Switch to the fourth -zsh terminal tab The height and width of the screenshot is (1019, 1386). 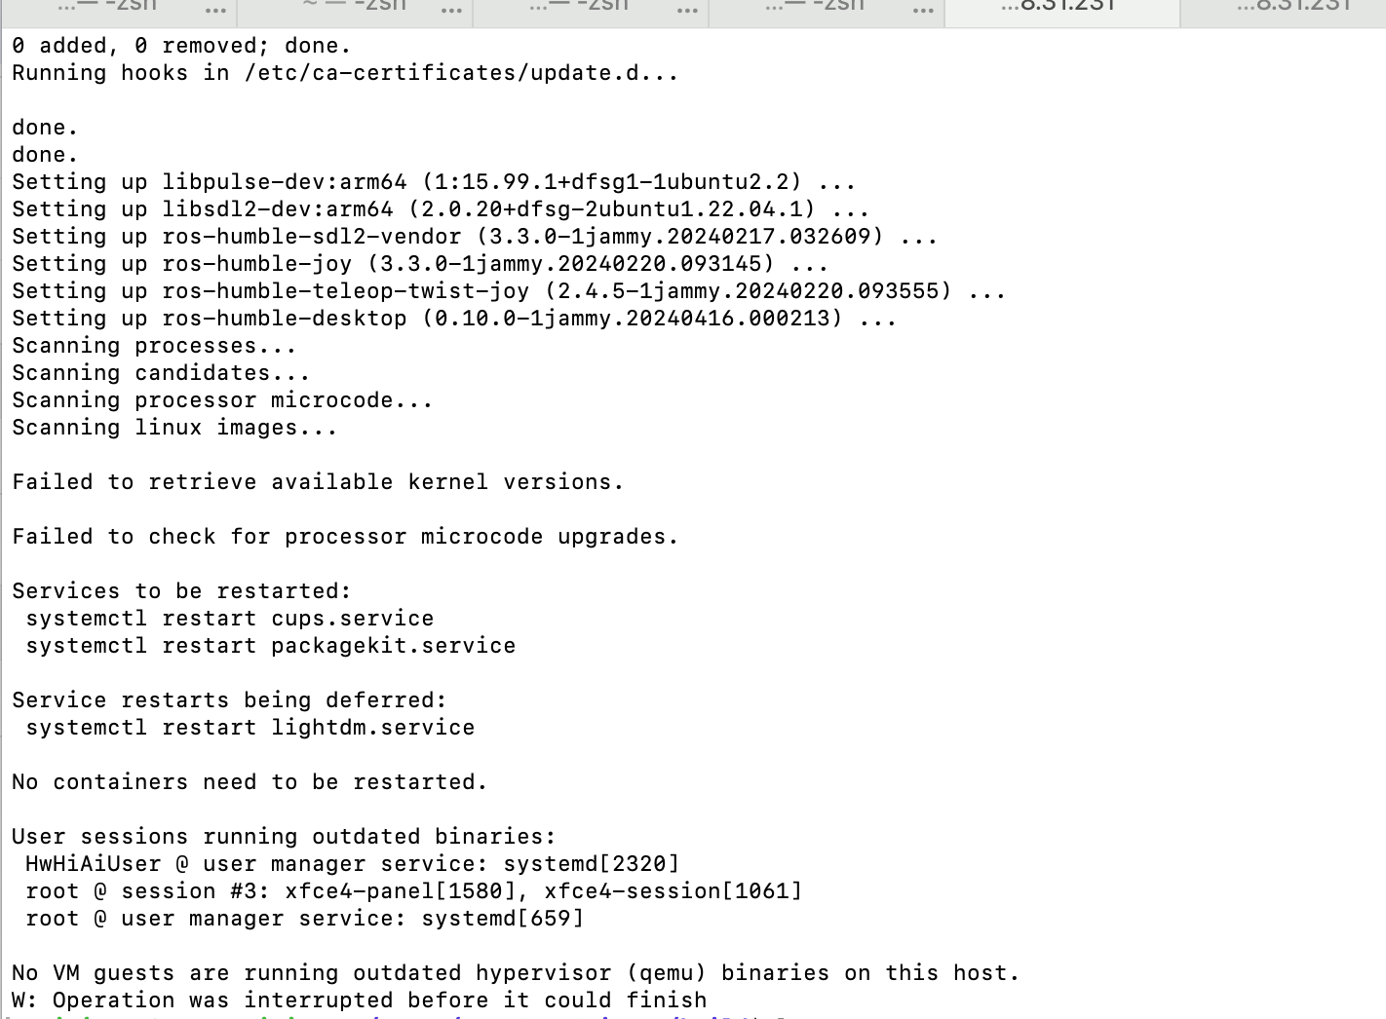(x=815, y=8)
